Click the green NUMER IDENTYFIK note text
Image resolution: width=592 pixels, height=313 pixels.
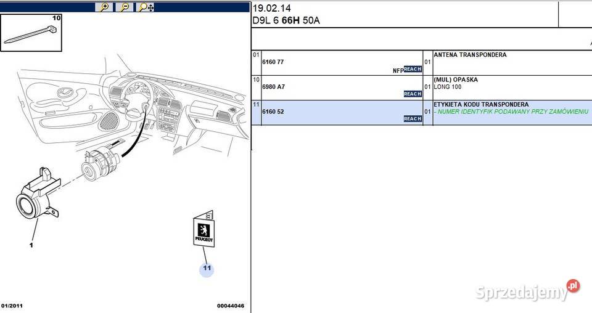pyautogui.click(x=511, y=112)
